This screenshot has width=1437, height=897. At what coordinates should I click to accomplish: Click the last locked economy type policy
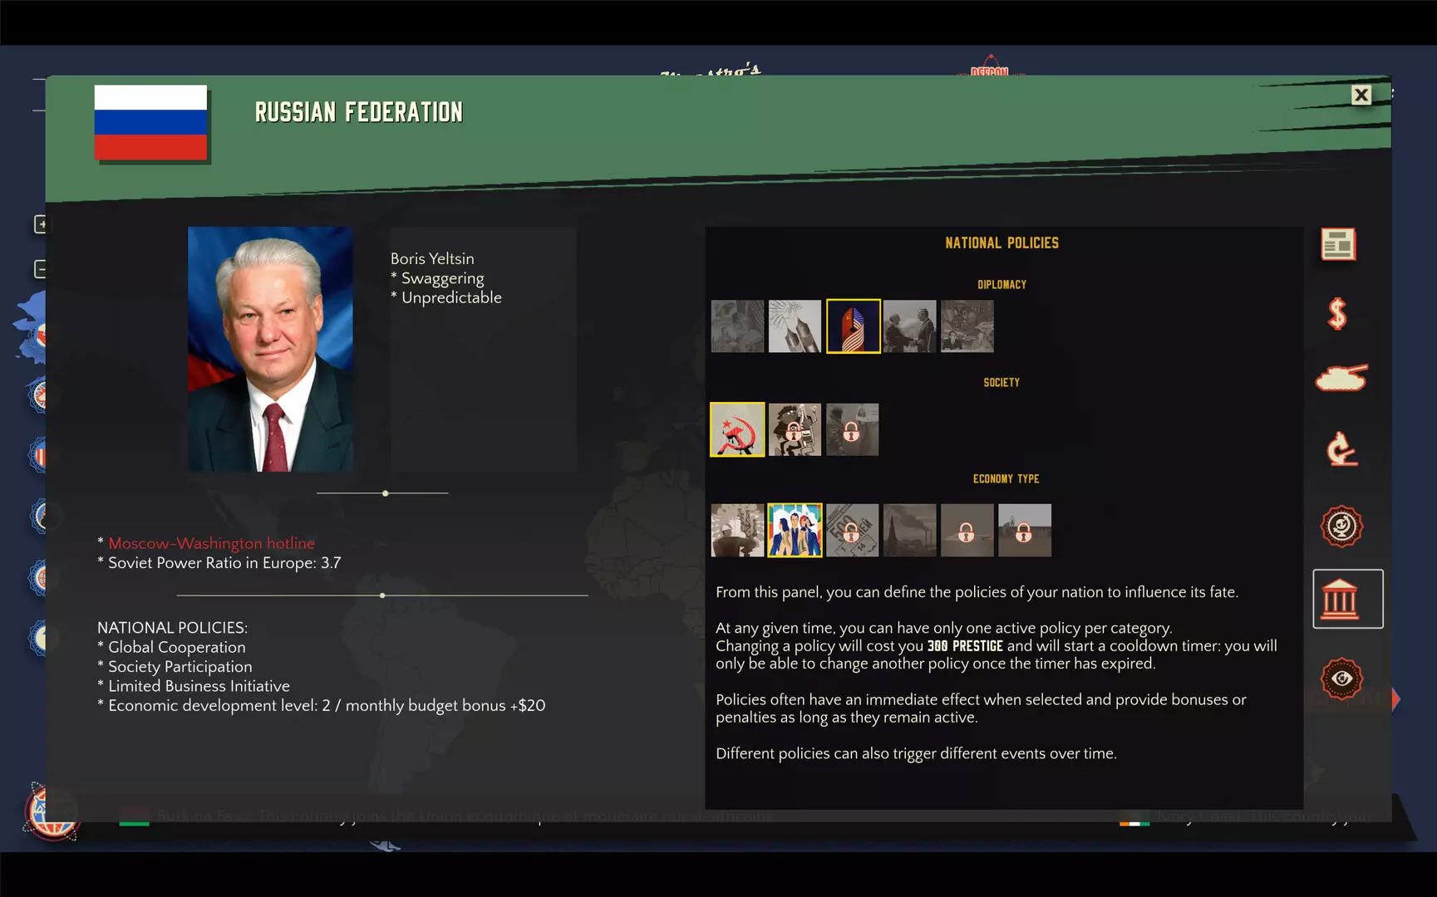(1025, 530)
